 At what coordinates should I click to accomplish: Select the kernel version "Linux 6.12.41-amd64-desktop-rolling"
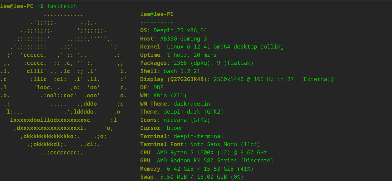(x=225, y=47)
